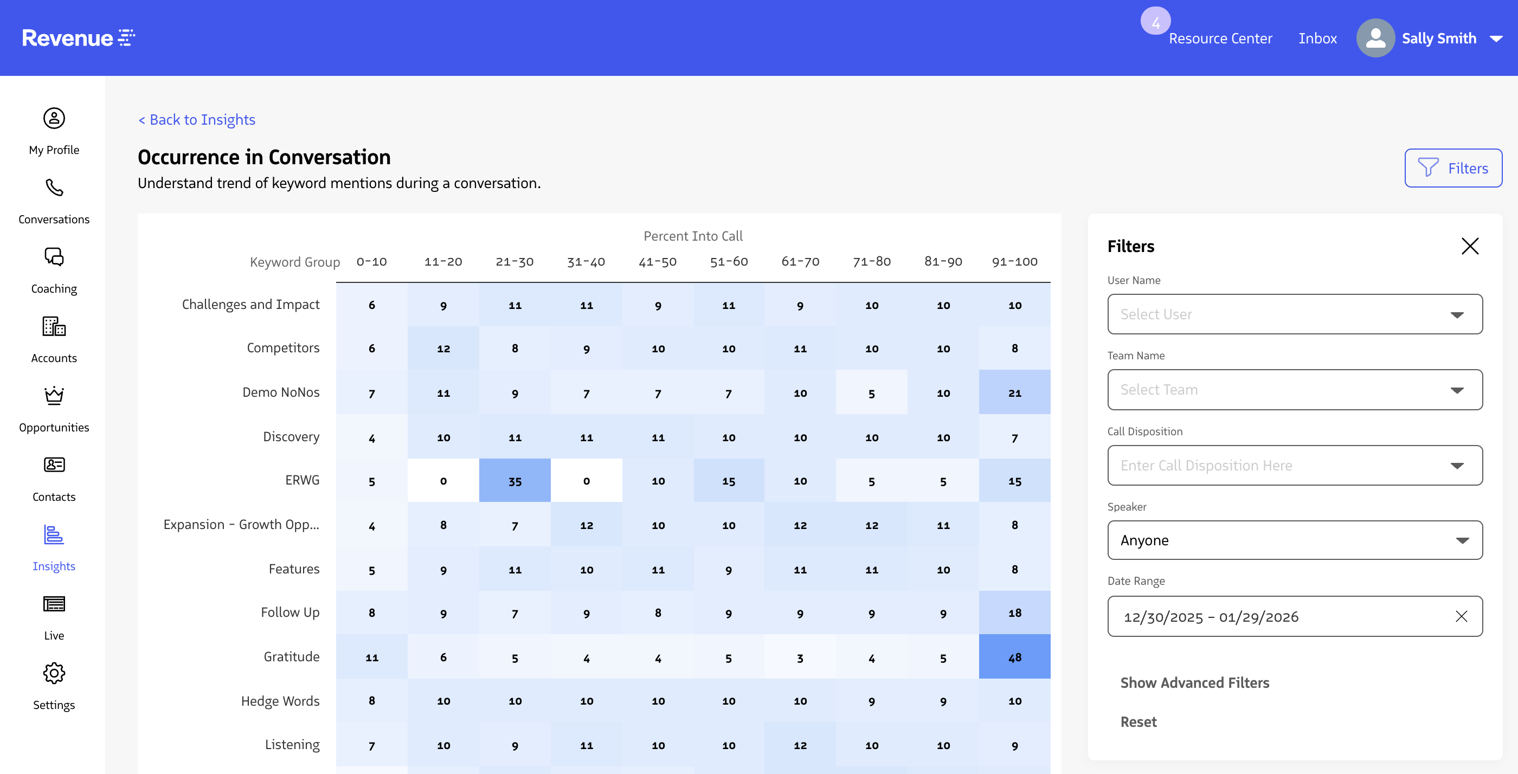1518x774 pixels.
Task: Open Contacts card icon
Action: [x=54, y=465]
